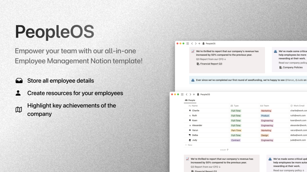Open Judy's employee record

[x=195, y=140]
